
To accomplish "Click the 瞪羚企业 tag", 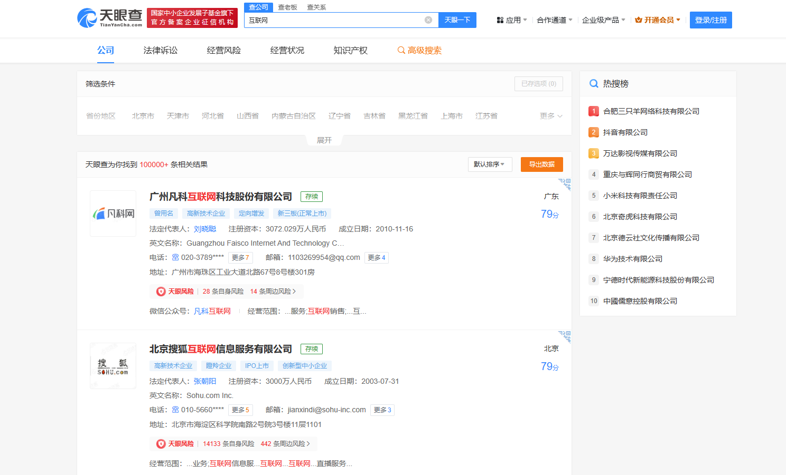I will [219, 366].
